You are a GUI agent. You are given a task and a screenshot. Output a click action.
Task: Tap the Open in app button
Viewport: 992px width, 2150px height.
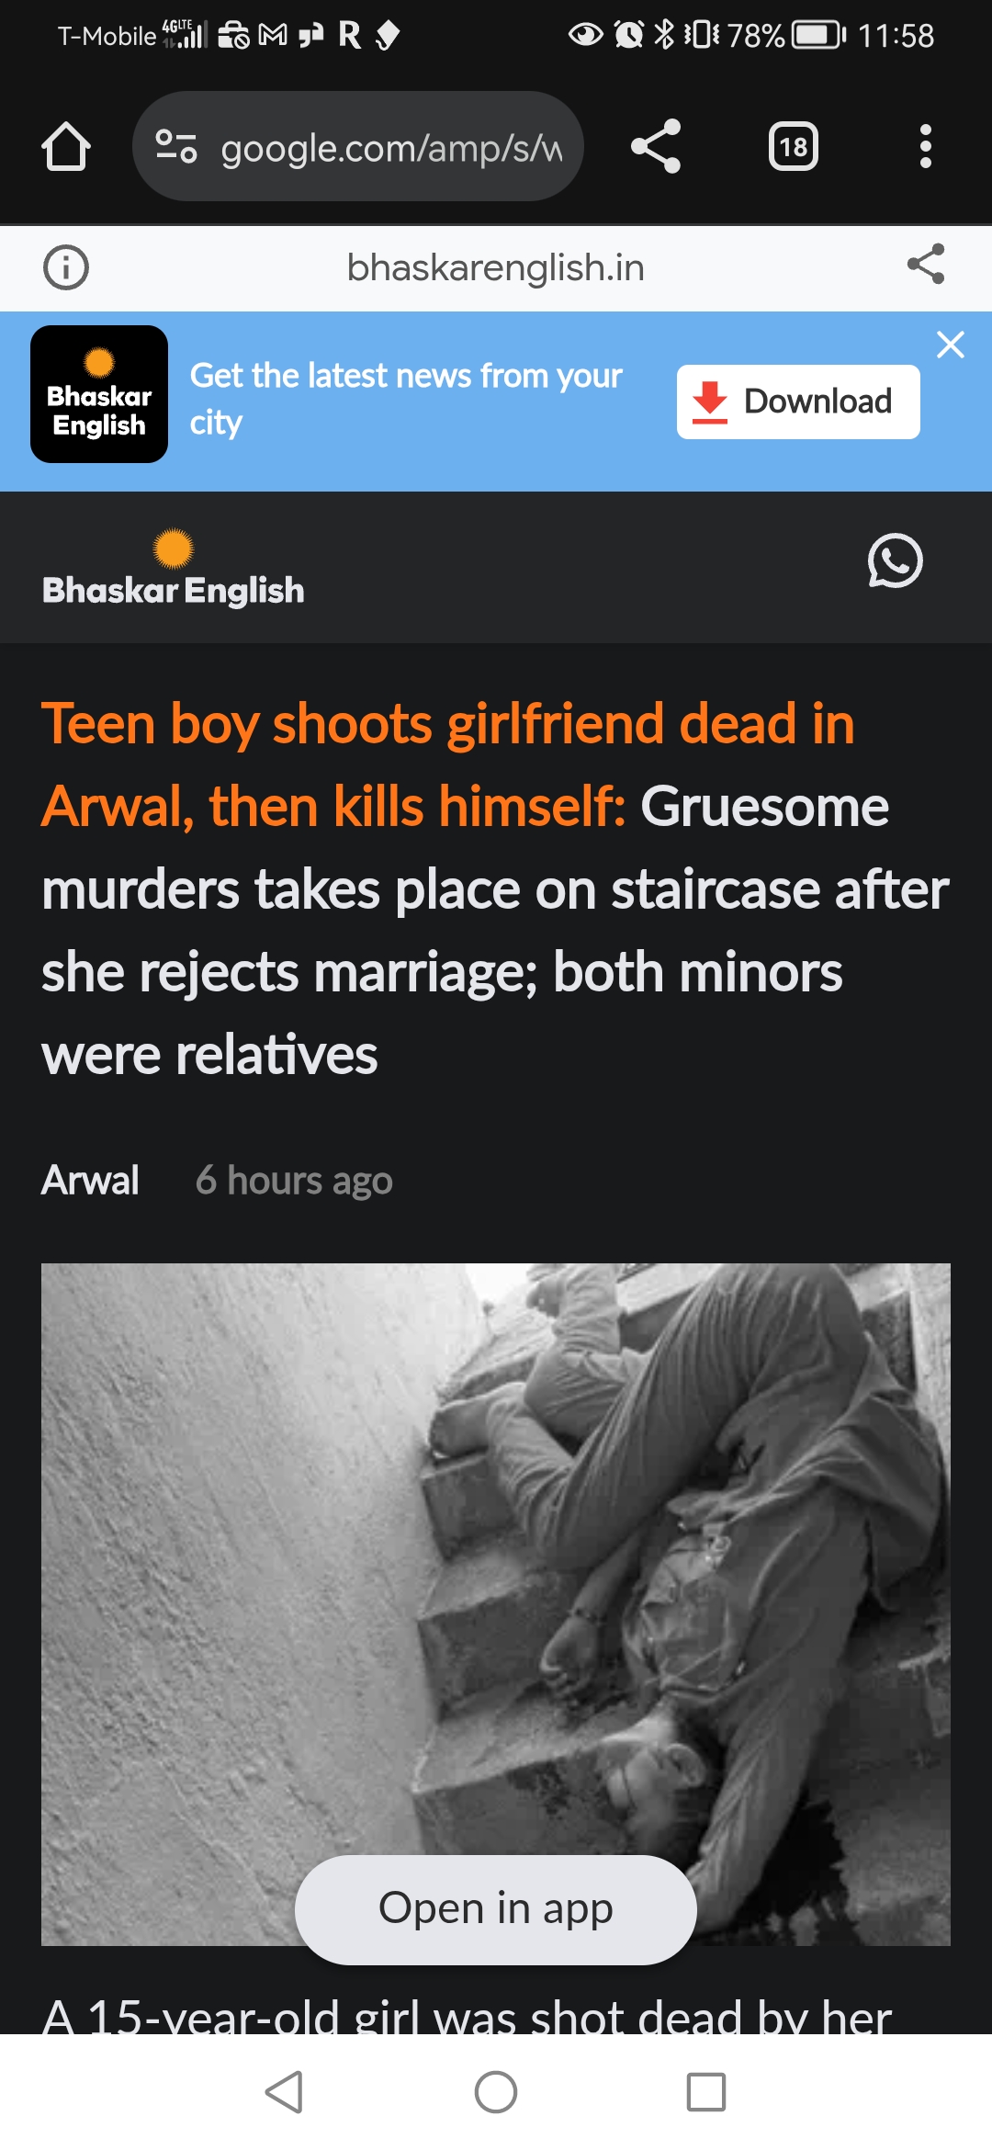click(x=496, y=1909)
